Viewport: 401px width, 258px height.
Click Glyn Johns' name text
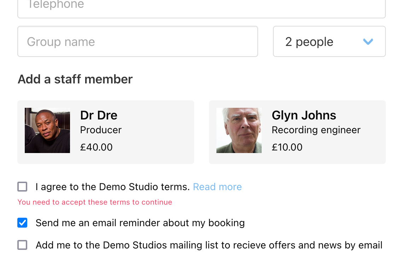304,115
